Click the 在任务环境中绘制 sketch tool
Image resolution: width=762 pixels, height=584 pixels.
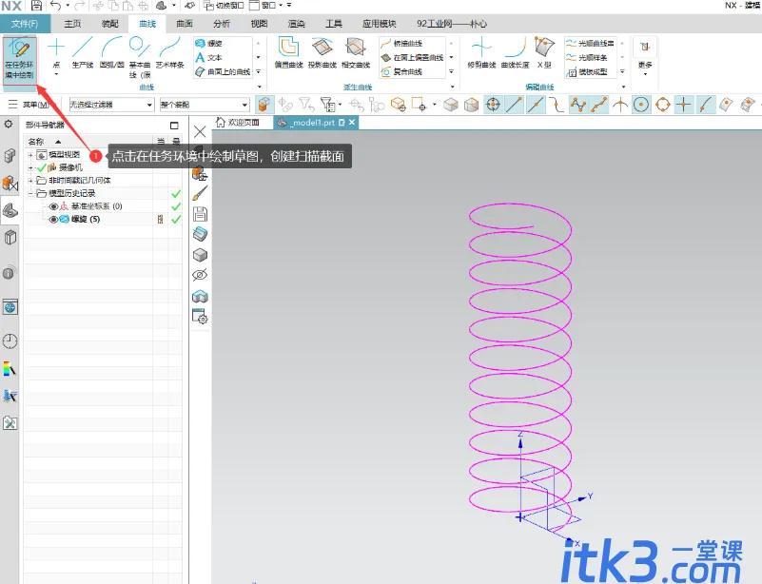point(19,59)
